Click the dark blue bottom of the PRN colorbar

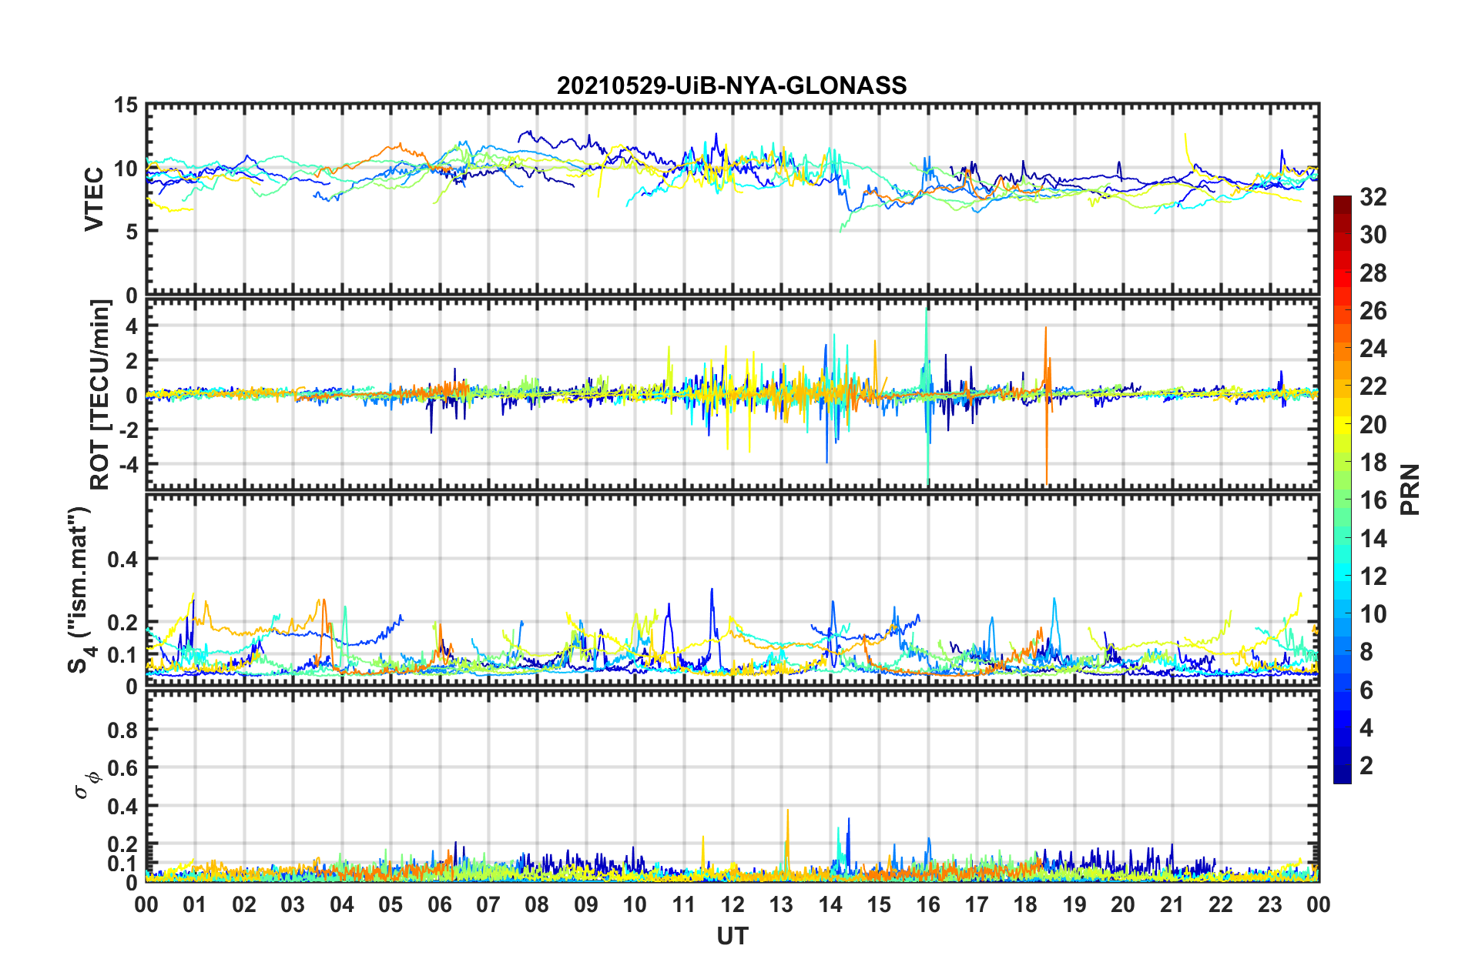click(x=1342, y=776)
